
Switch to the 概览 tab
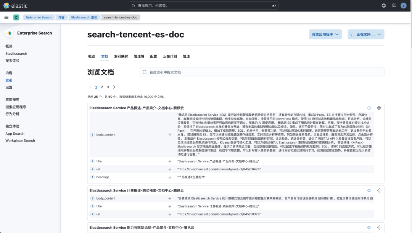[x=92, y=56]
